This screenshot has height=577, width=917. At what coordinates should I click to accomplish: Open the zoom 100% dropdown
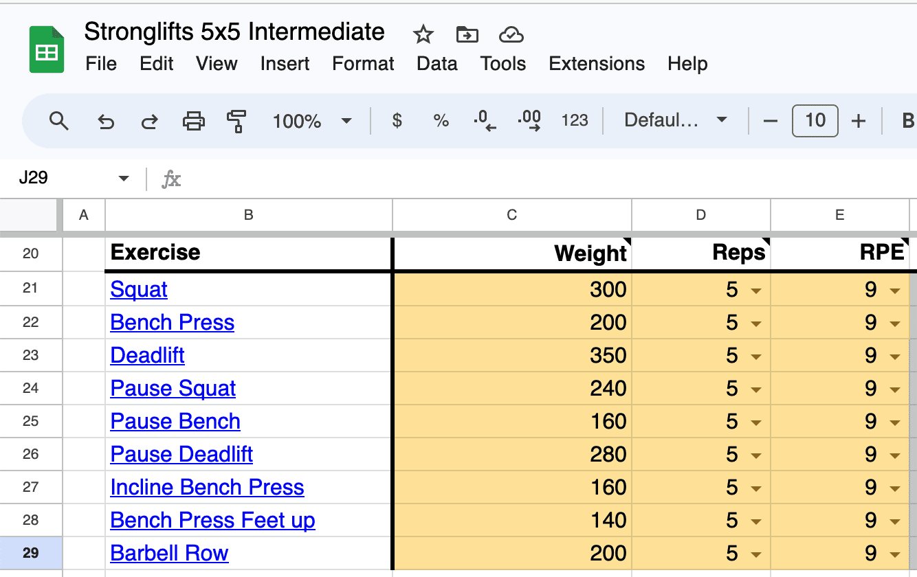(x=311, y=122)
